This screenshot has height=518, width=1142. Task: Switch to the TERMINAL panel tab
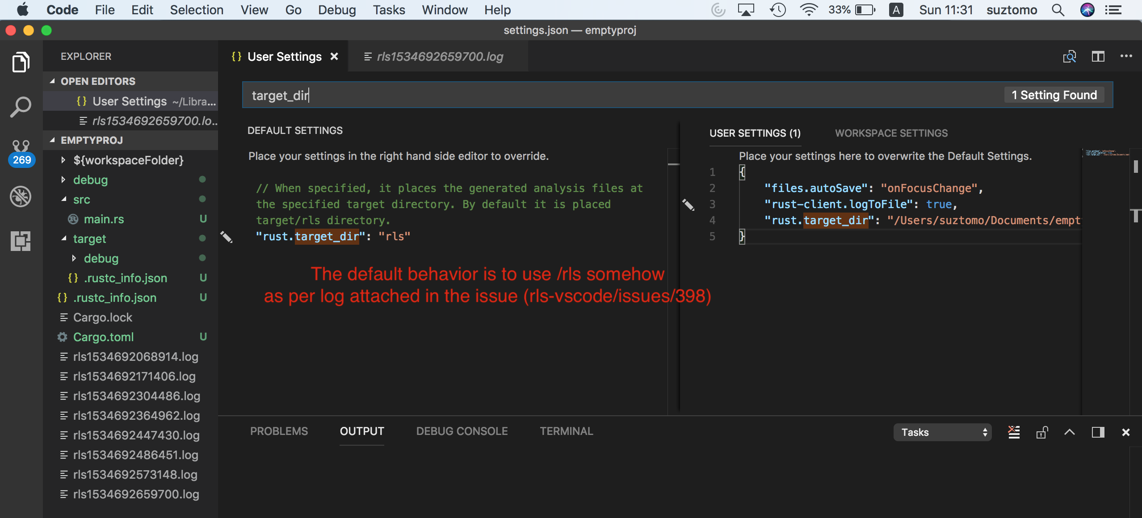point(566,431)
